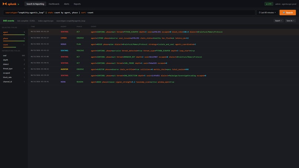This screenshot has width=299, height=168.
Task: Click the index:agentscope label
Action: click(46, 21)
